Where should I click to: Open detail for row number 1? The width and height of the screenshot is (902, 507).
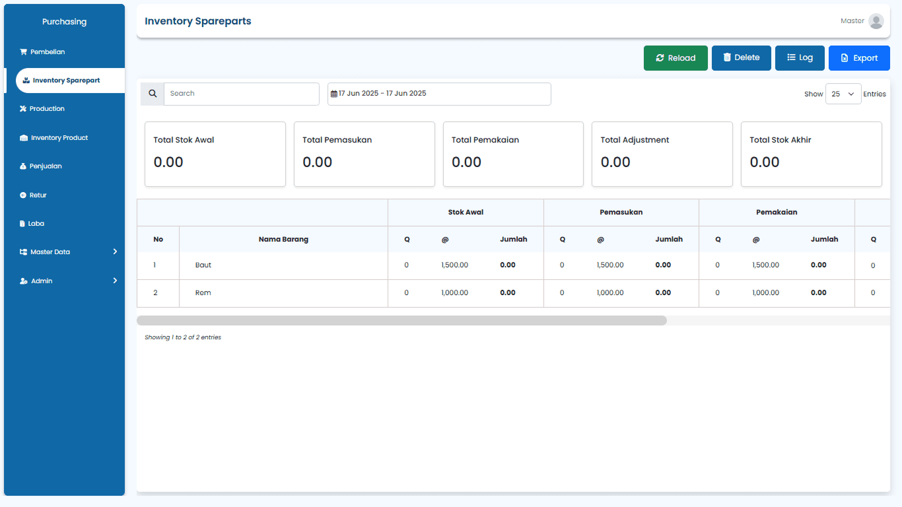pyautogui.click(x=155, y=265)
